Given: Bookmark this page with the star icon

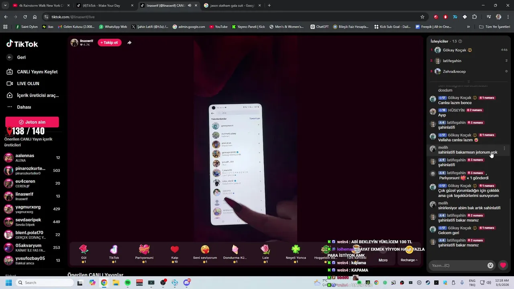Looking at the screenshot, I should click(x=422, y=17).
